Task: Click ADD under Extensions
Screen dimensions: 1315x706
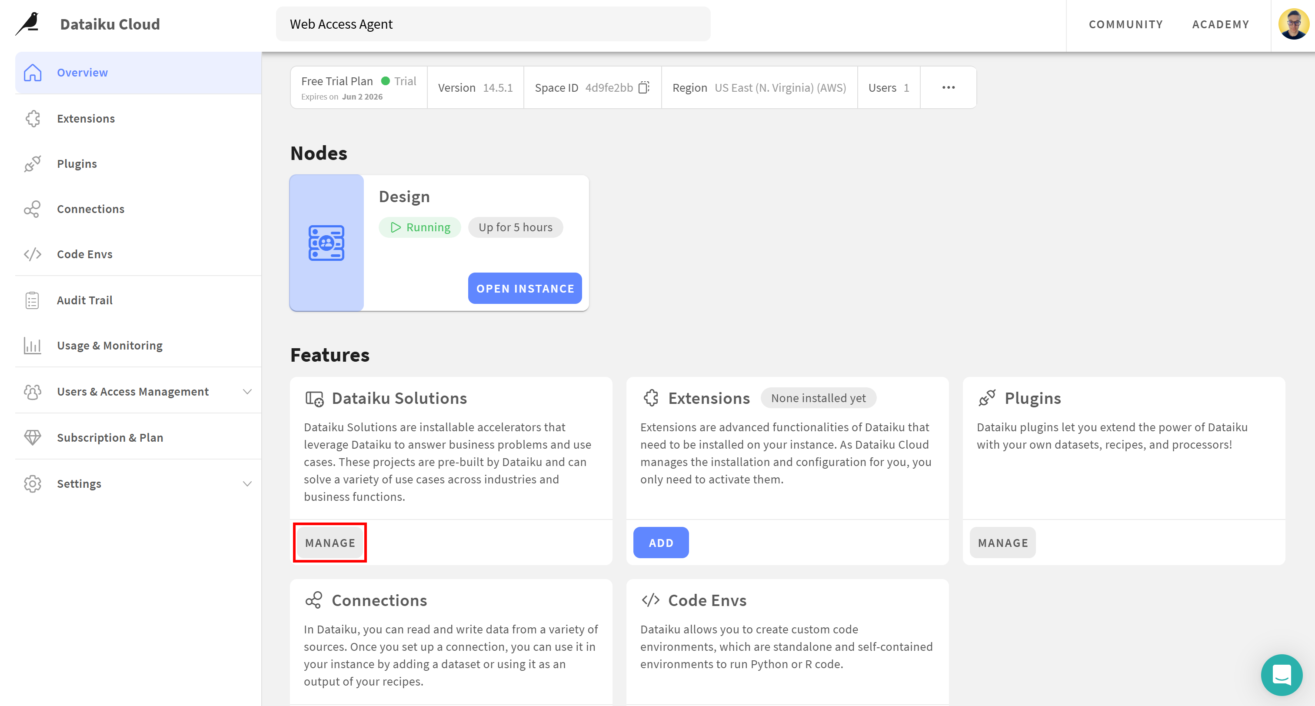Action: [661, 543]
